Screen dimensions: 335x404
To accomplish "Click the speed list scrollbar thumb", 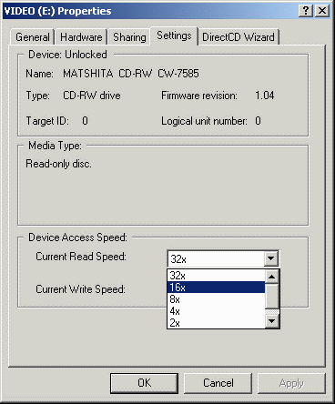I will click(272, 296).
